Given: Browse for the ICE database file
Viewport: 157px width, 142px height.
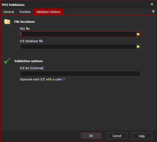Looking at the screenshot, I should (138, 46).
